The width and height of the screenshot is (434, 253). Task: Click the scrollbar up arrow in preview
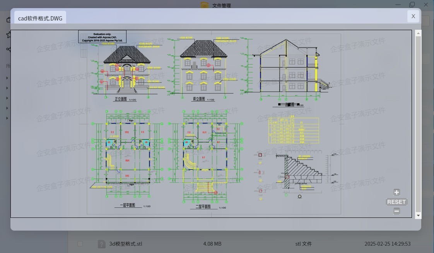pos(418,33)
